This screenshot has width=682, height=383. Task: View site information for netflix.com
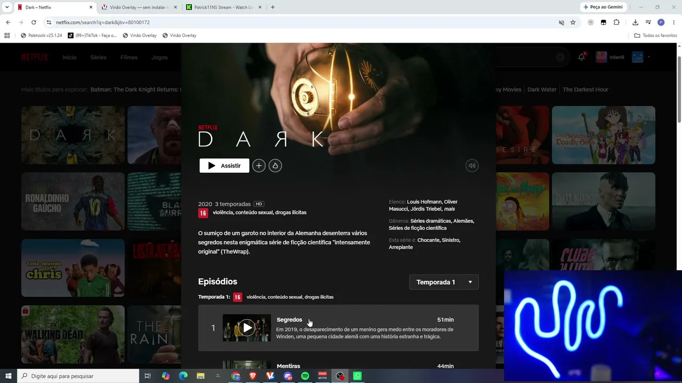(x=49, y=22)
